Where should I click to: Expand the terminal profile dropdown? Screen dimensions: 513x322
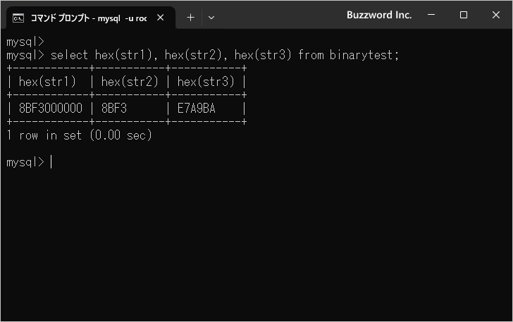[211, 18]
